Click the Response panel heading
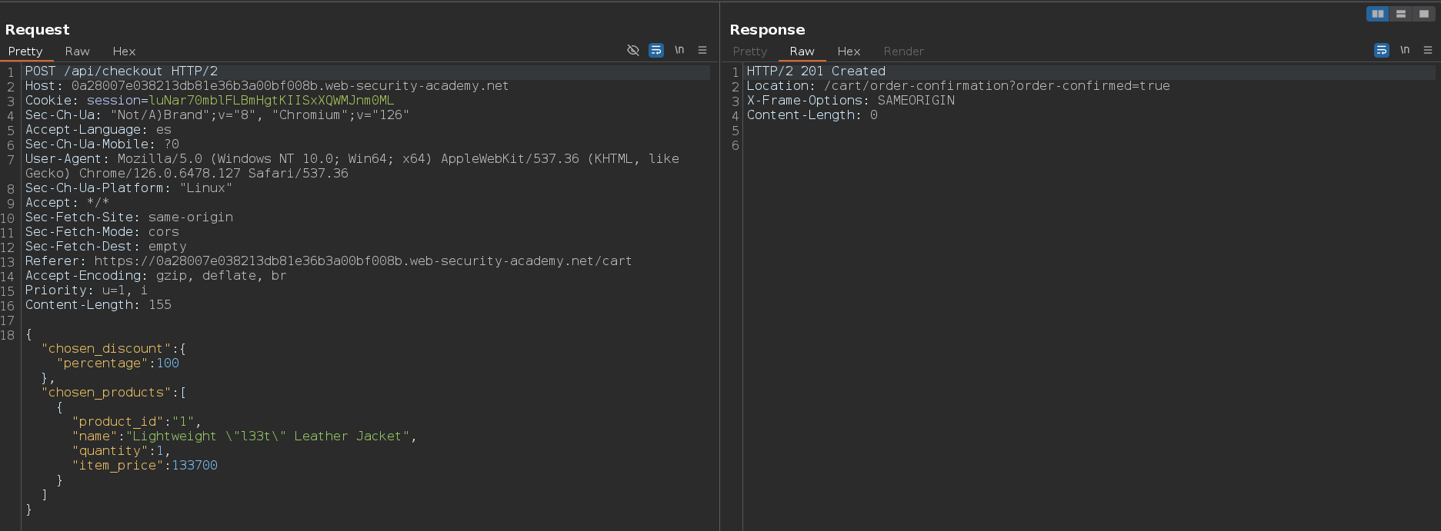The image size is (1441, 531). 767,30
